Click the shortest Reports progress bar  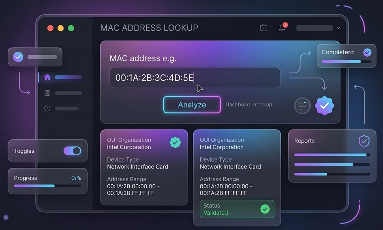tap(332, 174)
